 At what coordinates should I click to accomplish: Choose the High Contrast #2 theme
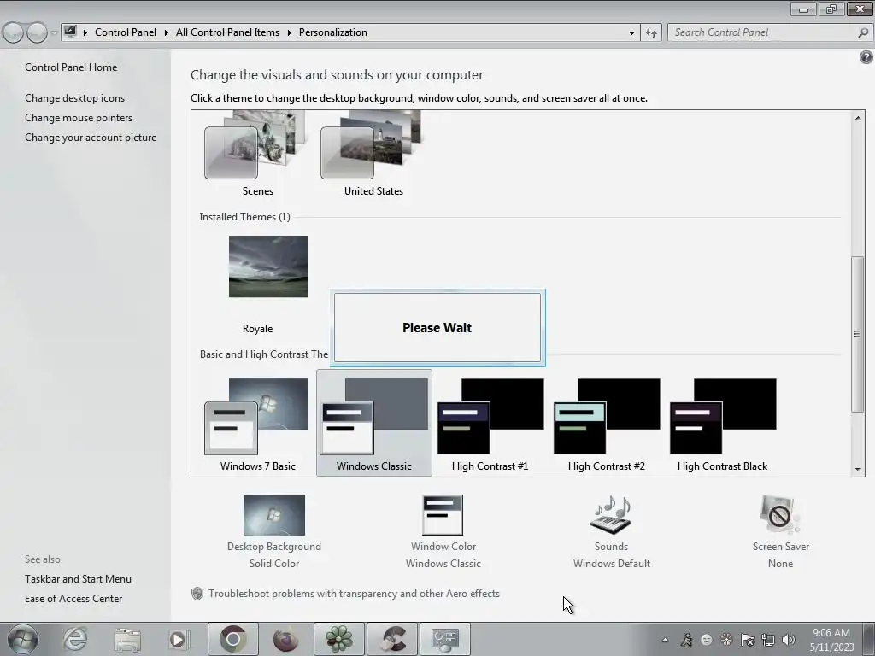click(x=606, y=425)
